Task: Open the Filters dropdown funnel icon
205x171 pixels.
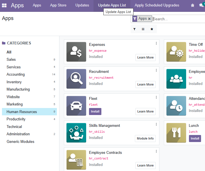Action: pyautogui.click(x=134, y=29)
